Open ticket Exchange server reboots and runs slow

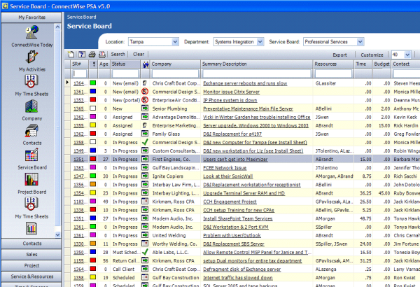(x=245, y=83)
